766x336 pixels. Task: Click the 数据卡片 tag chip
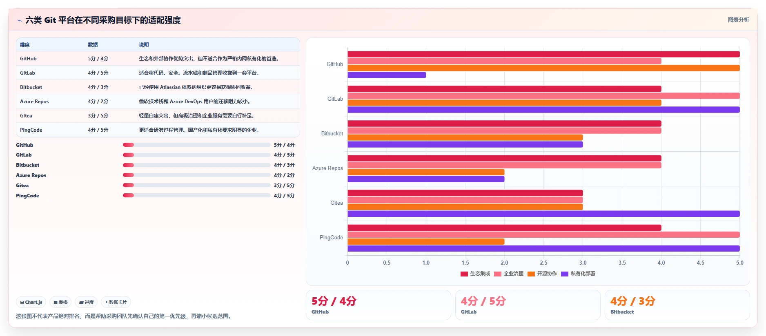click(116, 302)
